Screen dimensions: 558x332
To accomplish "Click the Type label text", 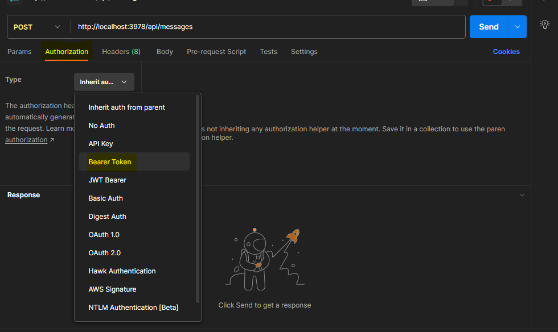I will 13,80.
